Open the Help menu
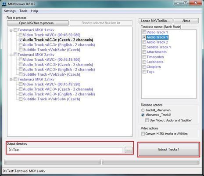The image size is (204, 176). click(x=35, y=11)
